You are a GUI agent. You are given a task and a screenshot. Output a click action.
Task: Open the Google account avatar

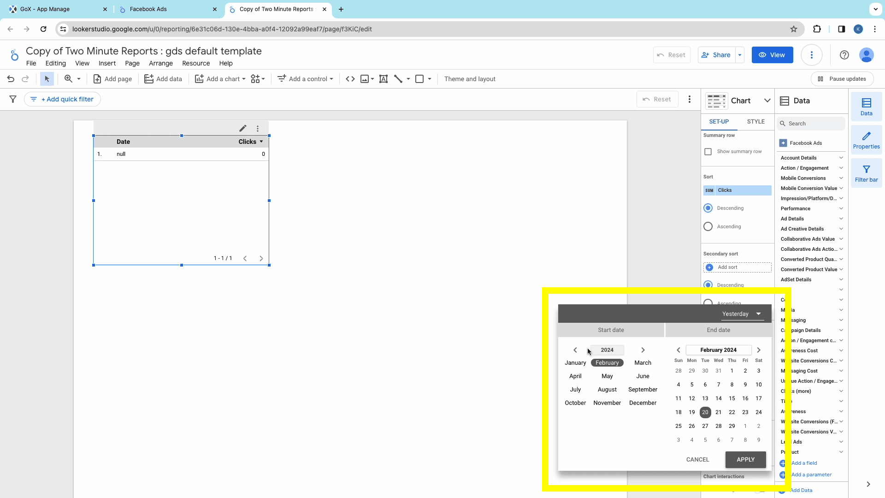click(x=867, y=55)
